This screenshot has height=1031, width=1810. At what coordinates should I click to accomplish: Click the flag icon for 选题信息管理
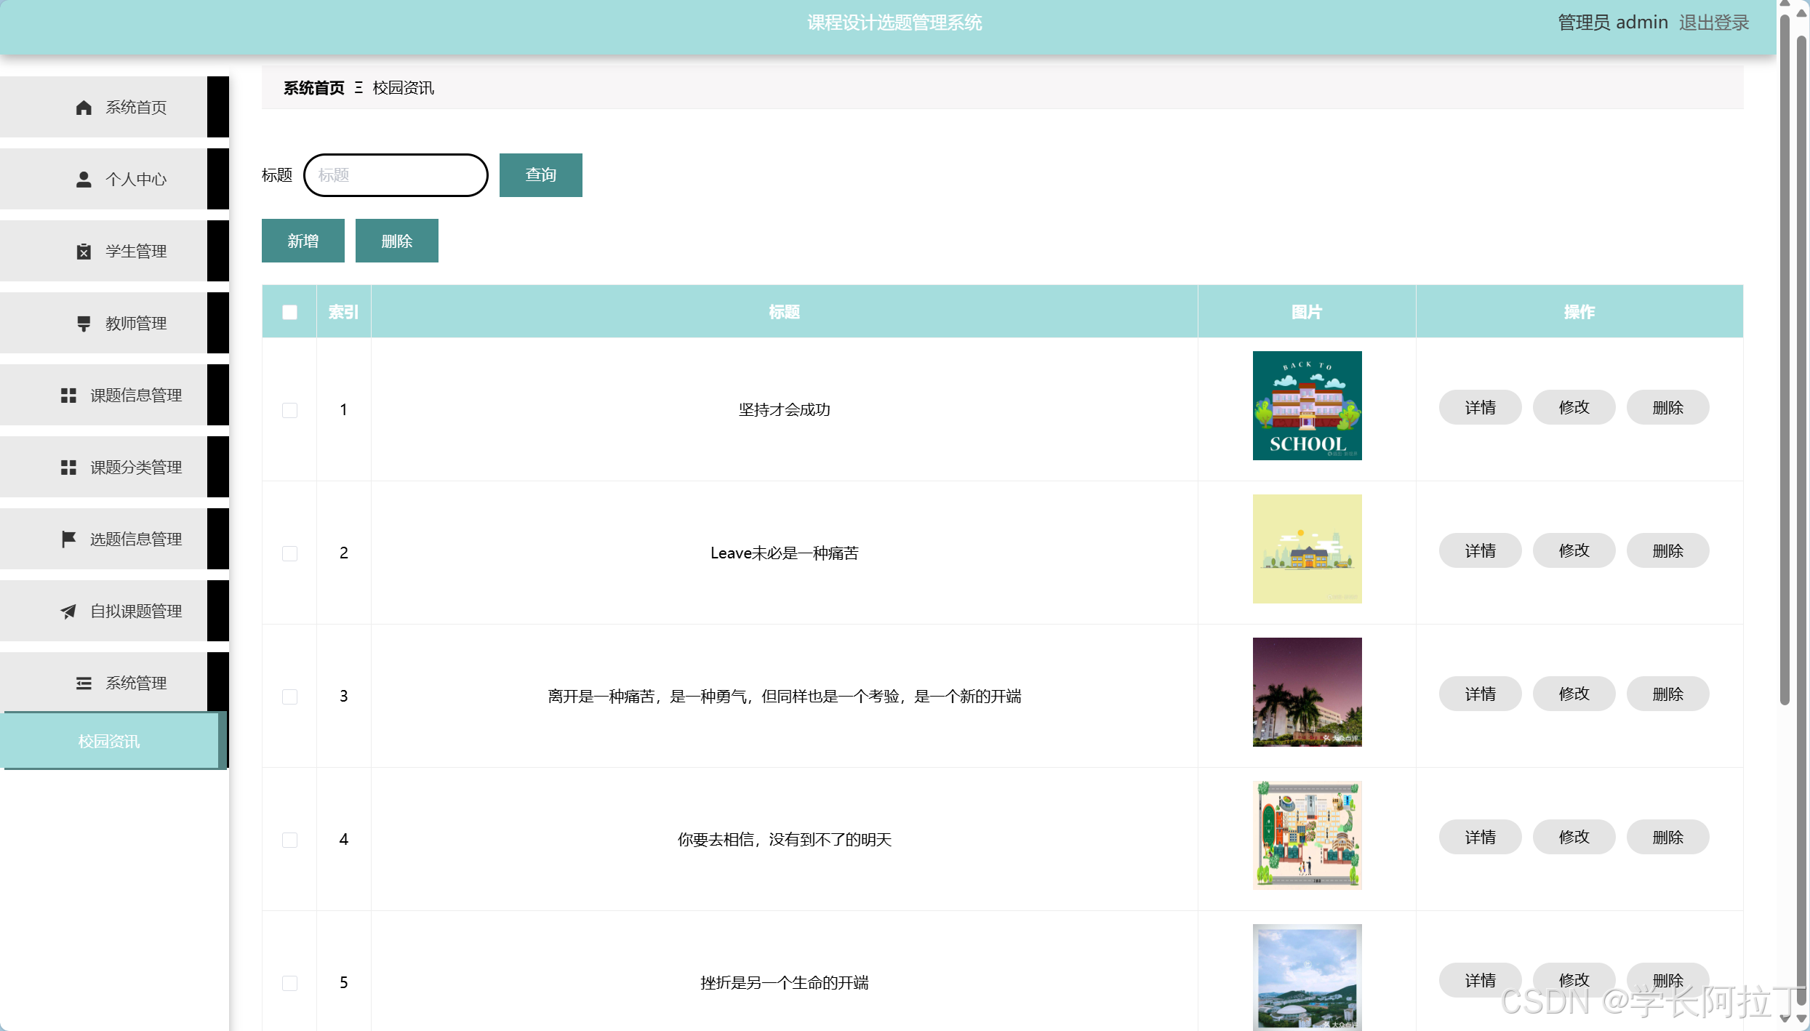click(68, 539)
